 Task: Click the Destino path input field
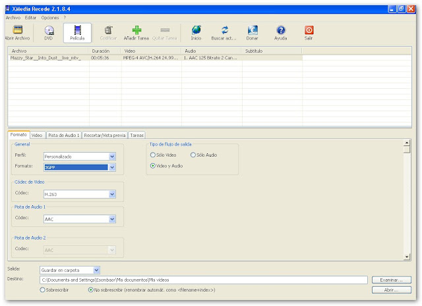[204, 280]
